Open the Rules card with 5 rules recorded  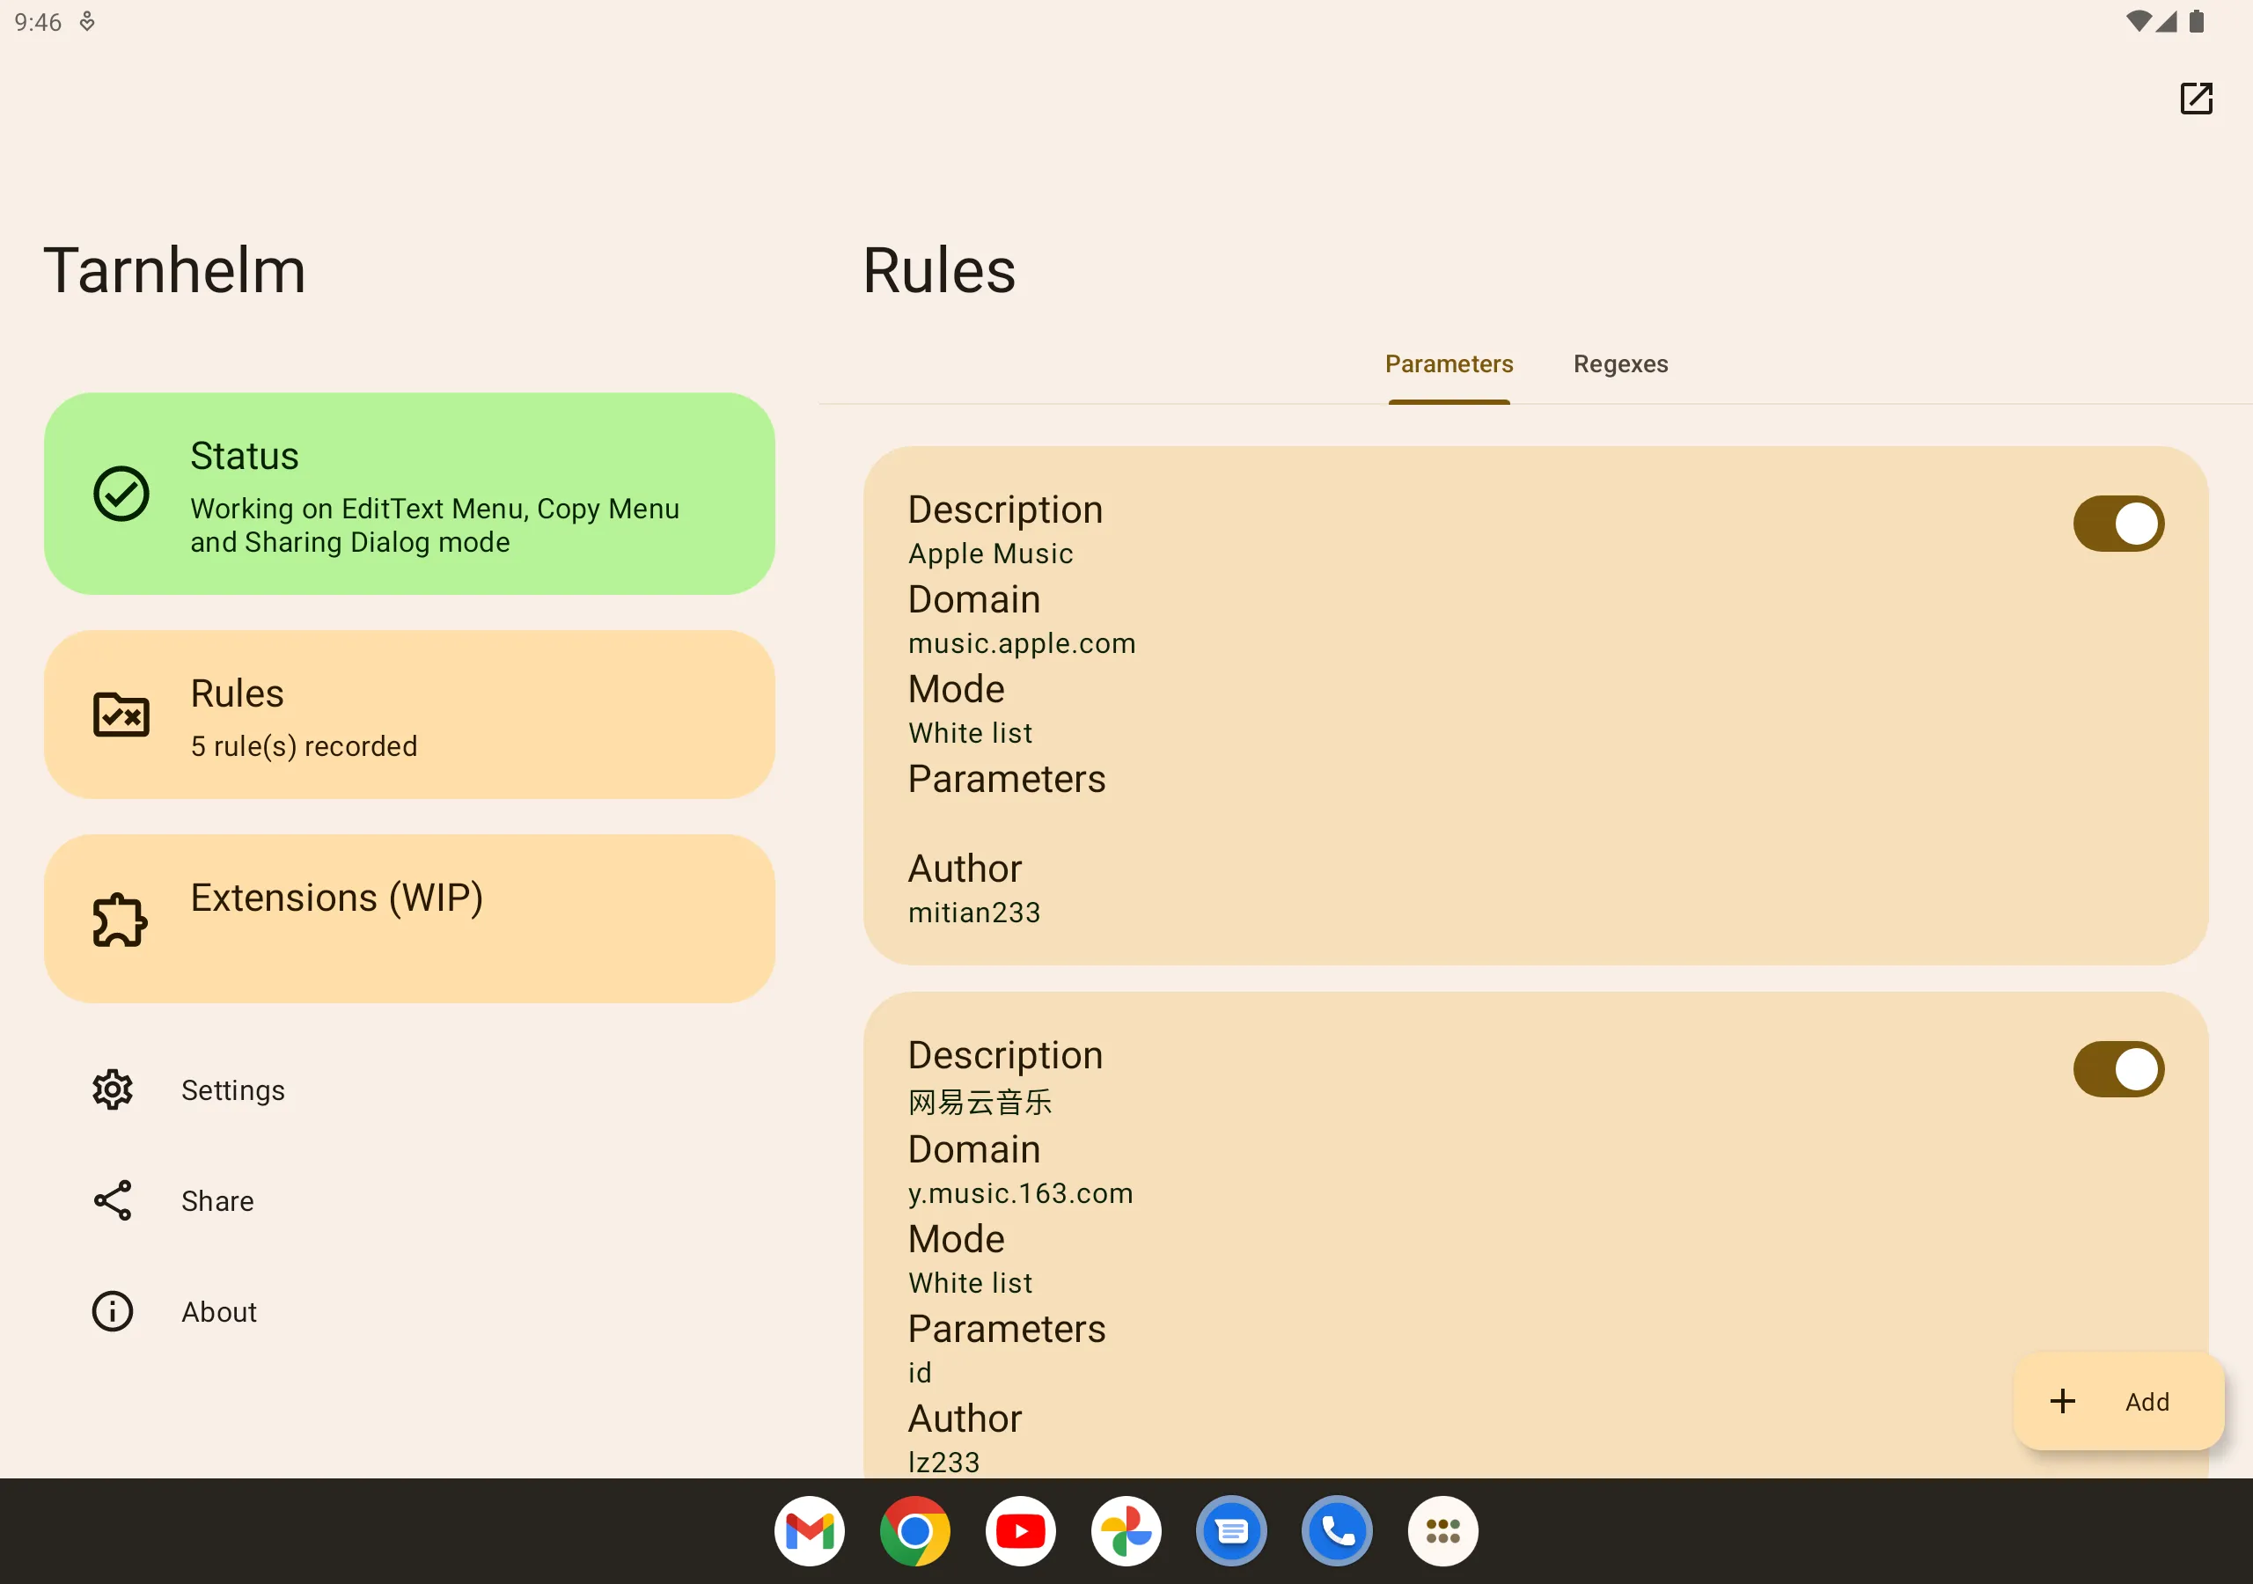pos(409,715)
